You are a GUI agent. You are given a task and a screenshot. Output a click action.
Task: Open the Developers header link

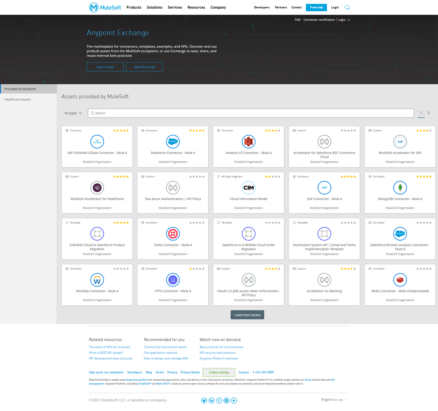coord(262,7)
